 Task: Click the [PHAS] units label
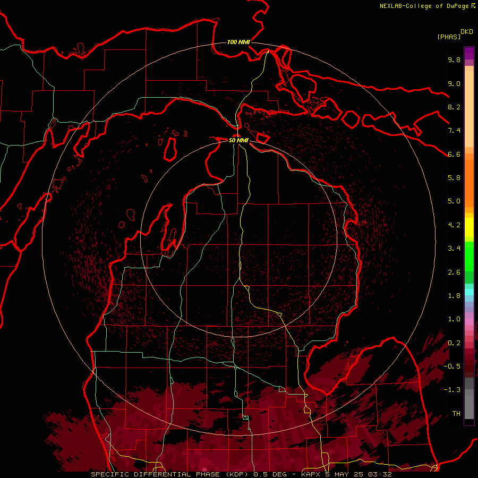click(x=449, y=37)
